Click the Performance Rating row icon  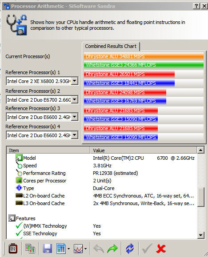pyautogui.click(x=19, y=173)
